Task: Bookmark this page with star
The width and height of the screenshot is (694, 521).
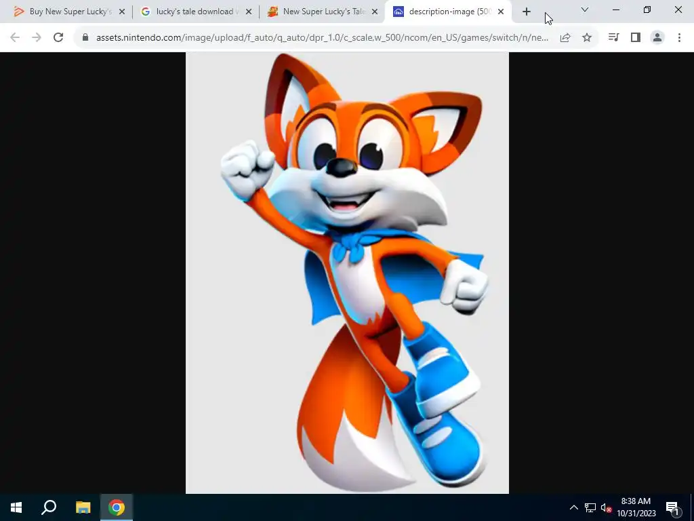Action: tap(587, 38)
